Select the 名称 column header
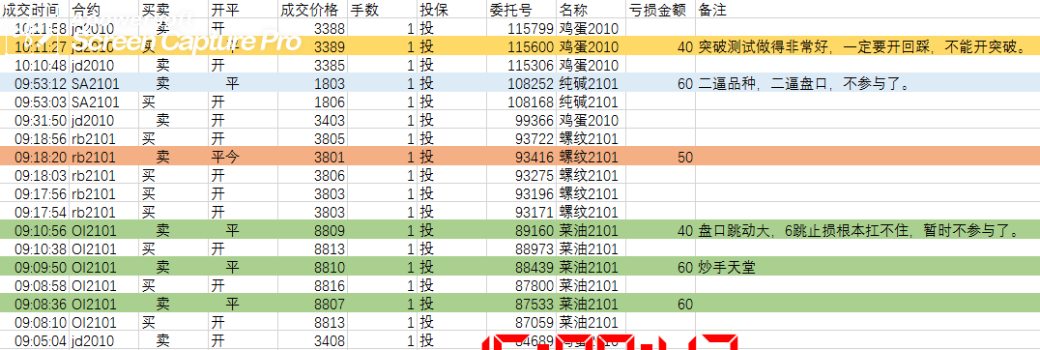1040x350 pixels. click(x=591, y=10)
